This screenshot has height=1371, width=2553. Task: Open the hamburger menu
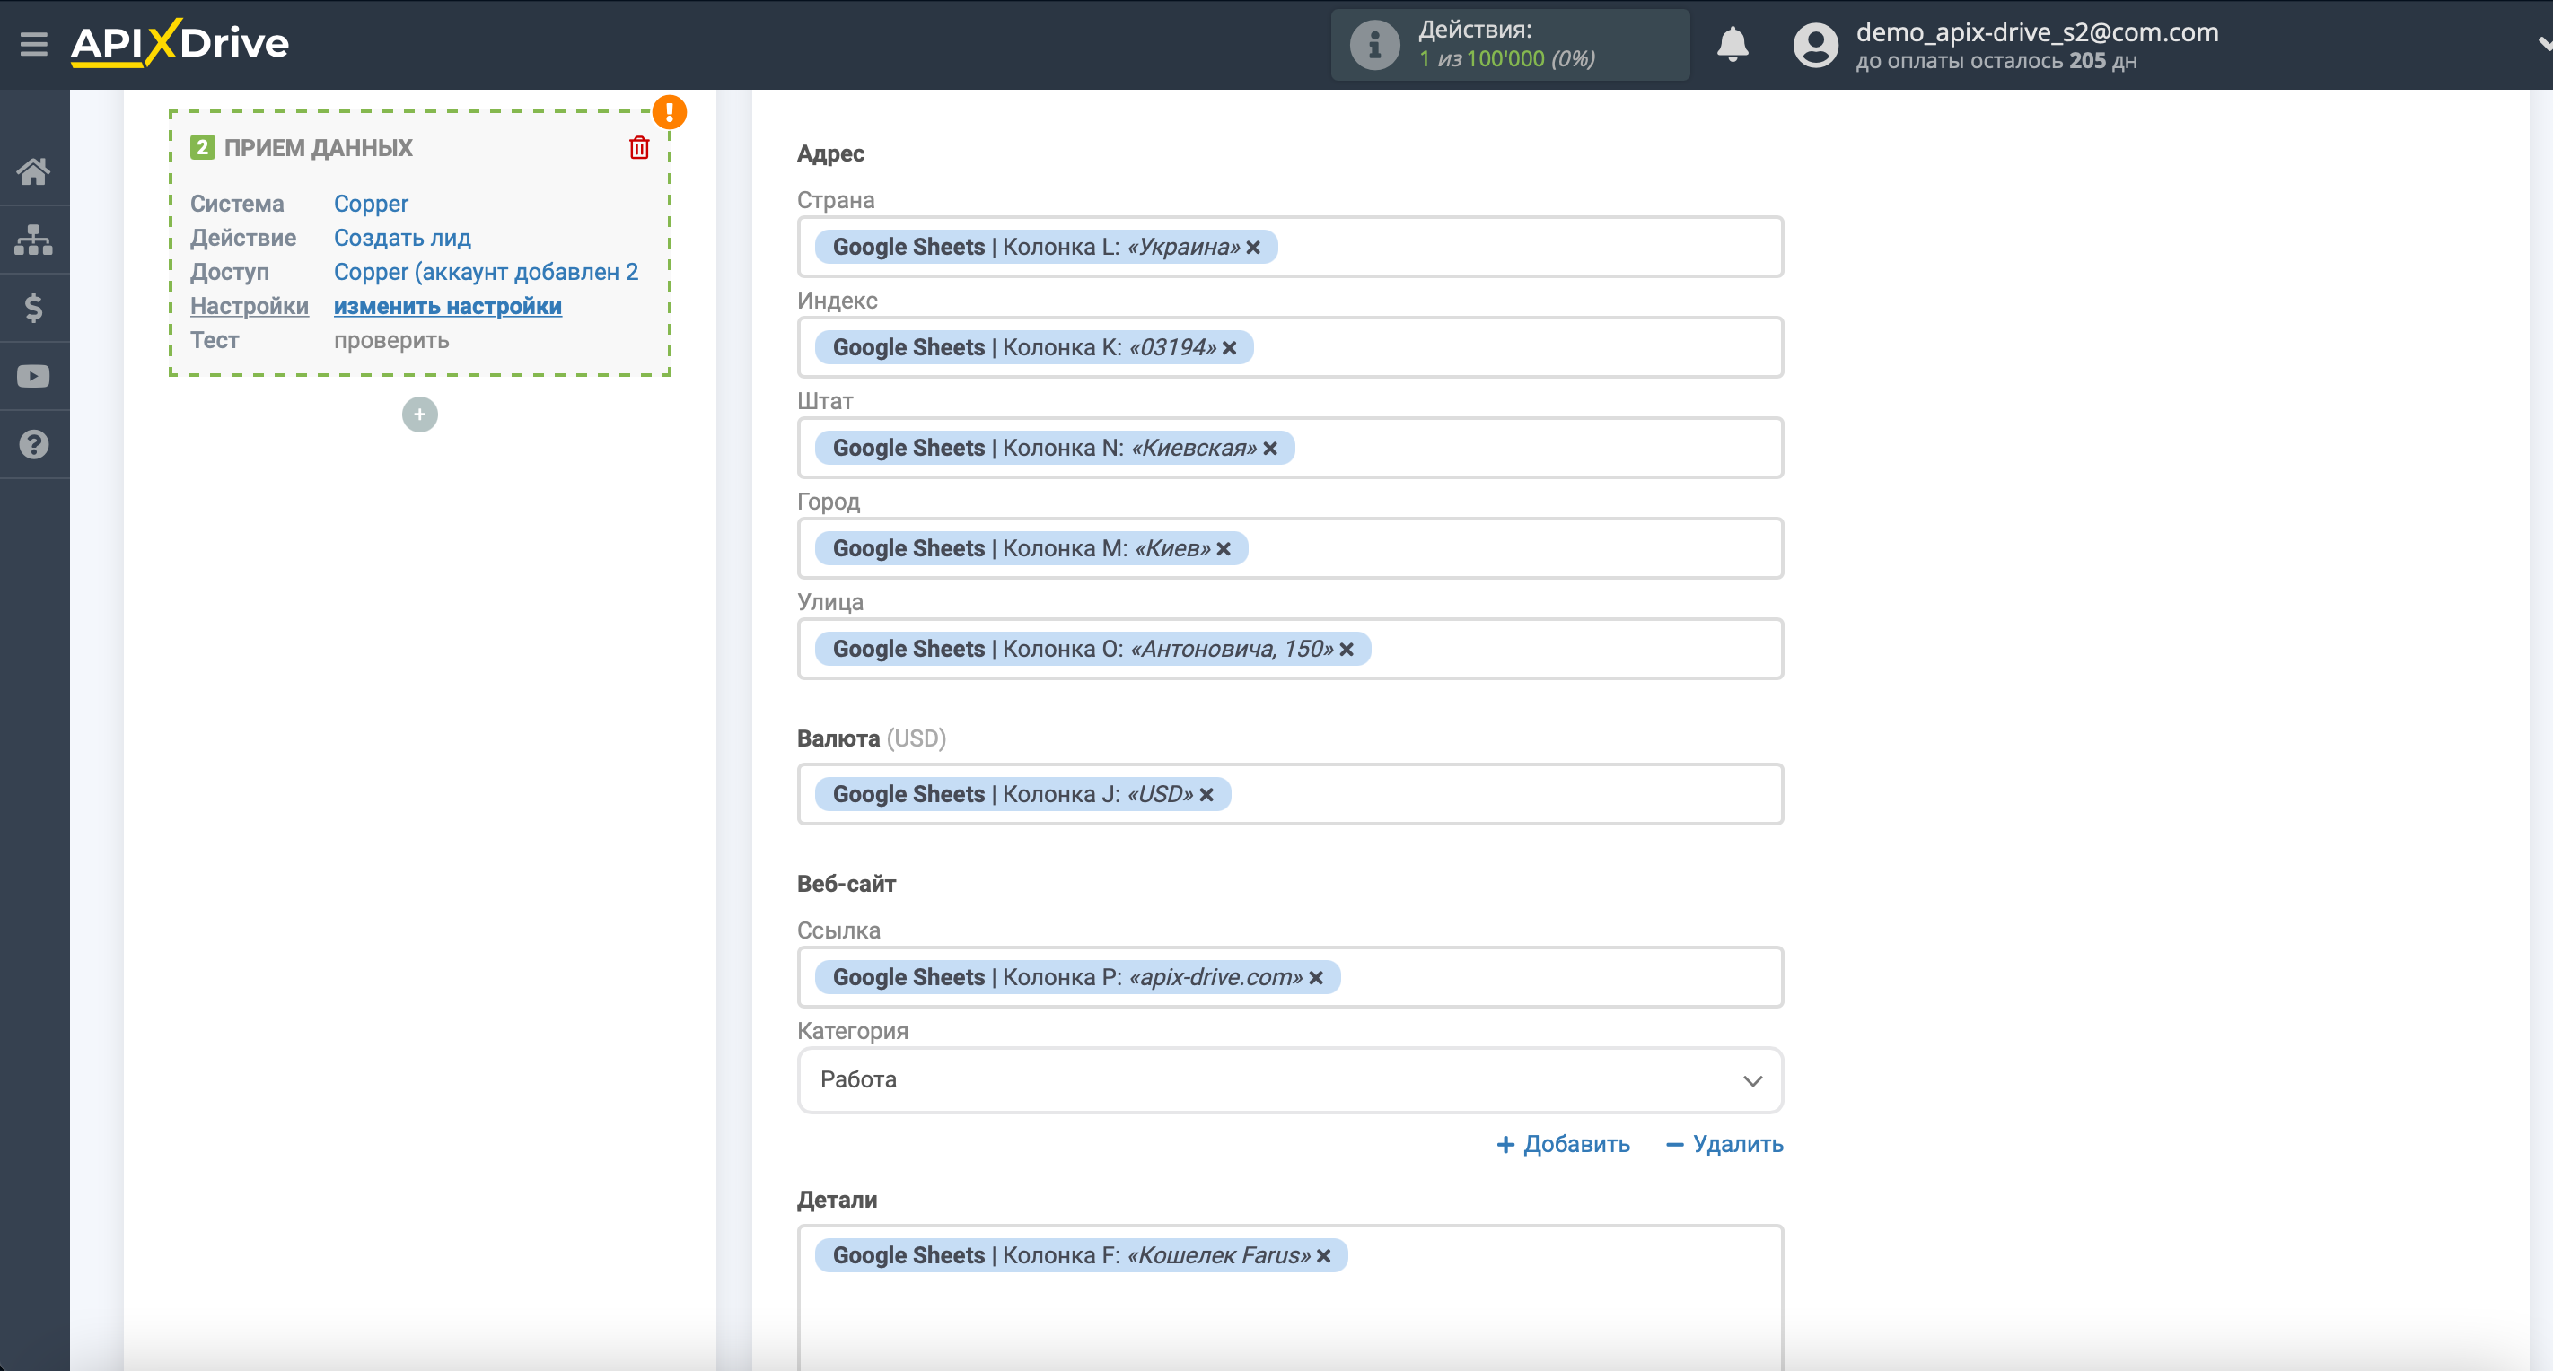[x=34, y=44]
